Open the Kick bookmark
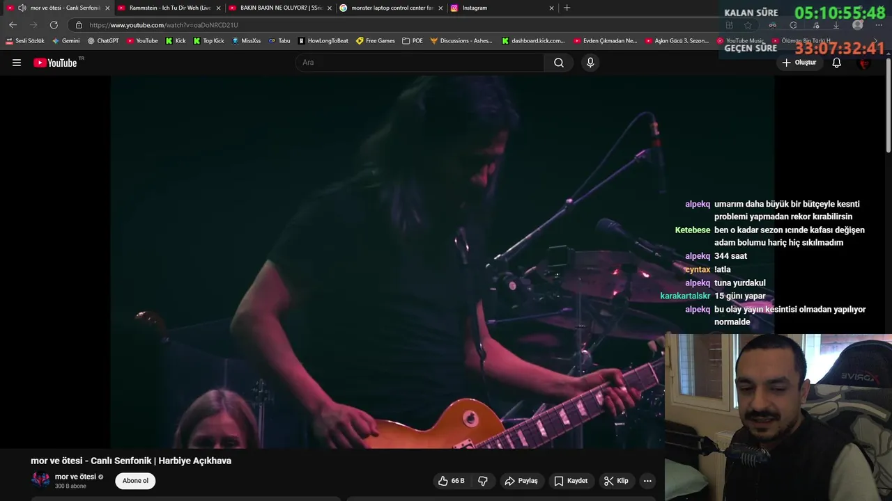The height and width of the screenshot is (501, 892). click(x=176, y=41)
